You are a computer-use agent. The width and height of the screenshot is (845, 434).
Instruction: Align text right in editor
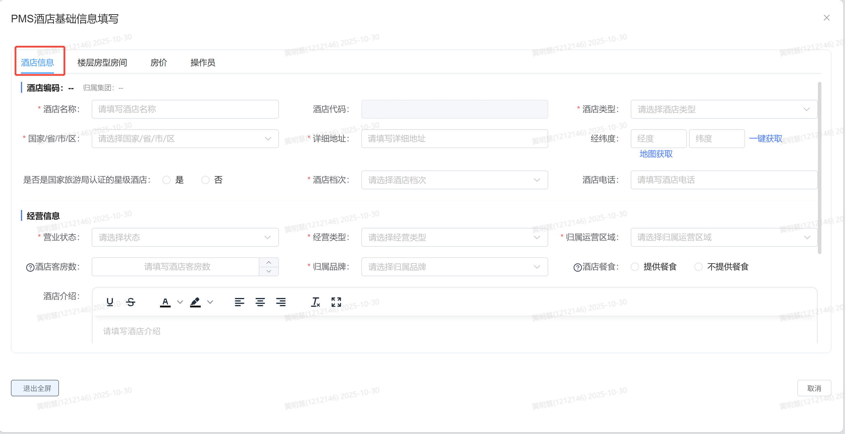pos(281,302)
